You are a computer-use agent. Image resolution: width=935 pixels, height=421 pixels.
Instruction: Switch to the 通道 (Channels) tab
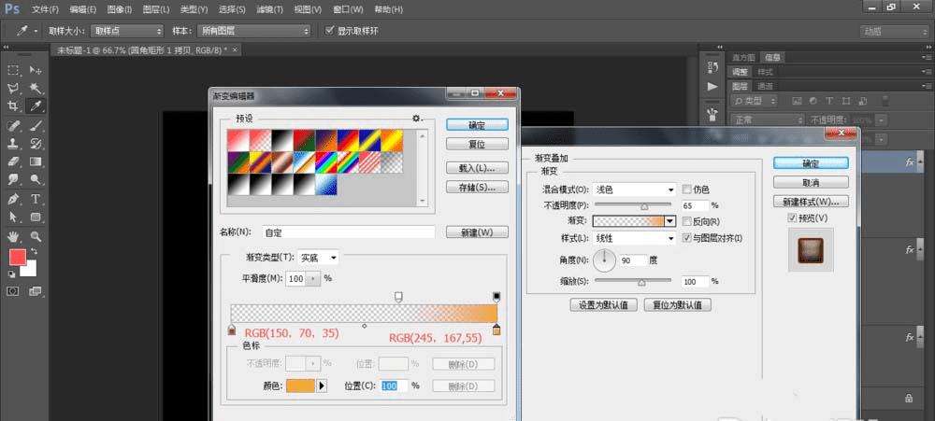click(x=765, y=85)
